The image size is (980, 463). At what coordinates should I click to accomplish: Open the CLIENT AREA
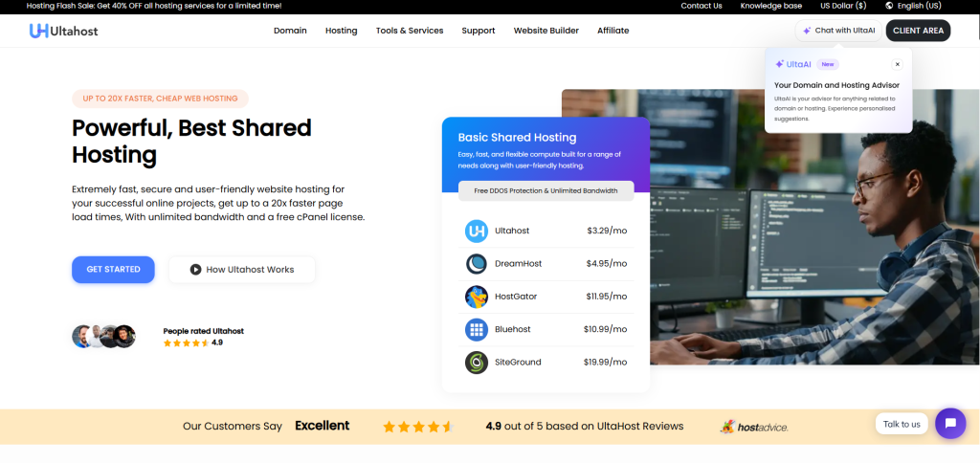[x=918, y=31]
